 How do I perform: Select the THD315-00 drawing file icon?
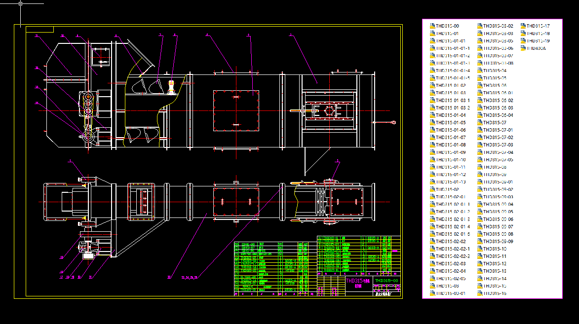pyautogui.click(x=432, y=26)
